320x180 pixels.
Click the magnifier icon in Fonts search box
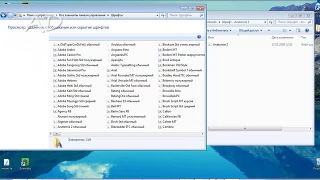tap(201, 15)
